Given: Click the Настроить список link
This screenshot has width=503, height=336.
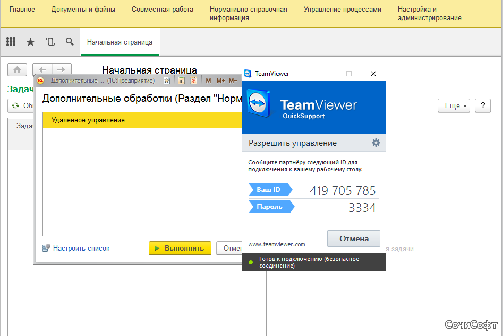Looking at the screenshot, I should pos(81,249).
